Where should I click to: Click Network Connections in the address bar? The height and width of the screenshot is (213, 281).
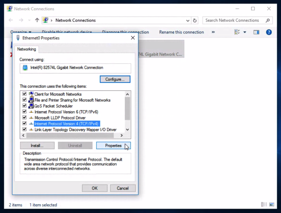[x=75, y=20]
